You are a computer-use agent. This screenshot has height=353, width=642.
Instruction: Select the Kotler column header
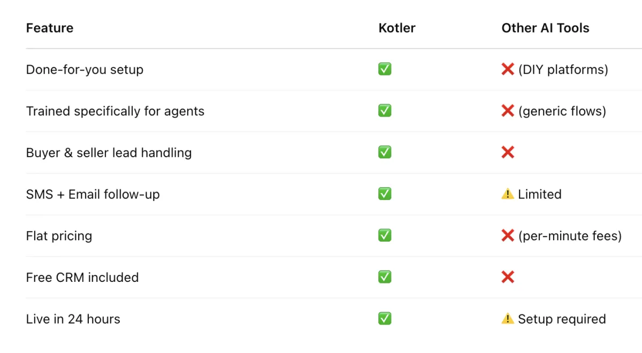pos(397,28)
